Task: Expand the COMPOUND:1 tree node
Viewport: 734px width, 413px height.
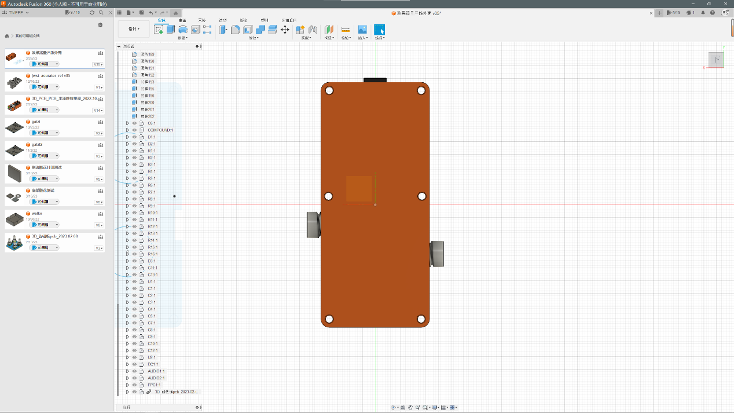Action: tap(127, 130)
